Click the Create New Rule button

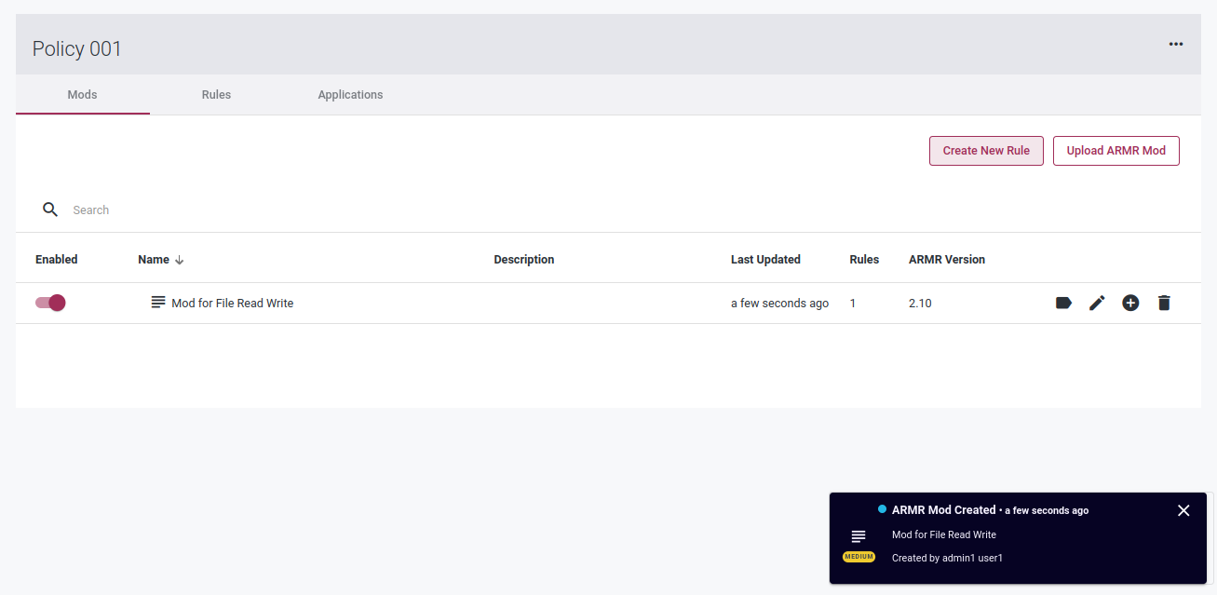pos(986,151)
